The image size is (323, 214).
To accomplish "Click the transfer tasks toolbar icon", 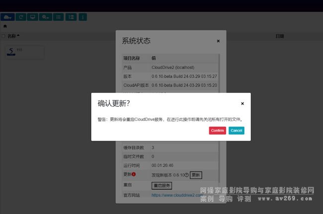I will coord(71,17).
